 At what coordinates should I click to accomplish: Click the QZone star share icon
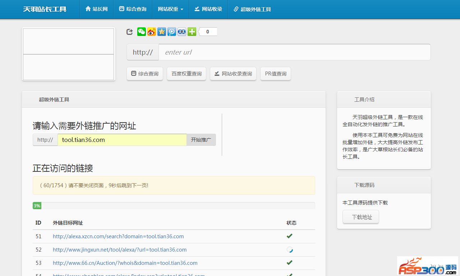pos(162,32)
